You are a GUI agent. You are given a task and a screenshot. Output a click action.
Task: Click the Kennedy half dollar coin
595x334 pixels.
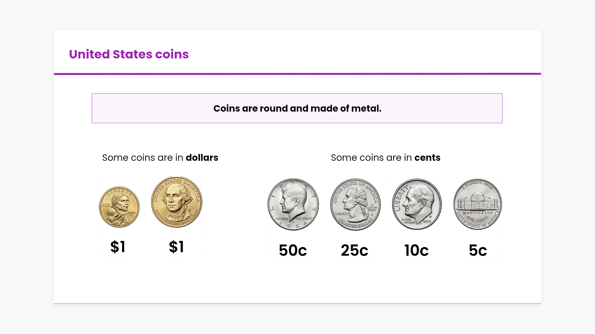click(293, 204)
